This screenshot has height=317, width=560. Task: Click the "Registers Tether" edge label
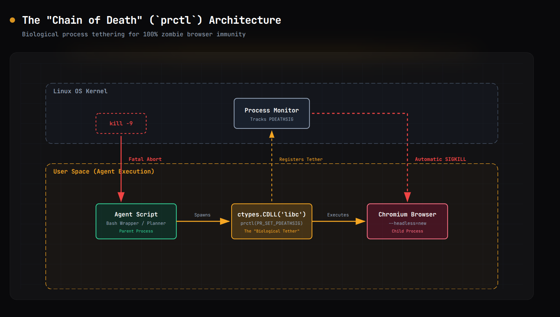[x=301, y=160]
